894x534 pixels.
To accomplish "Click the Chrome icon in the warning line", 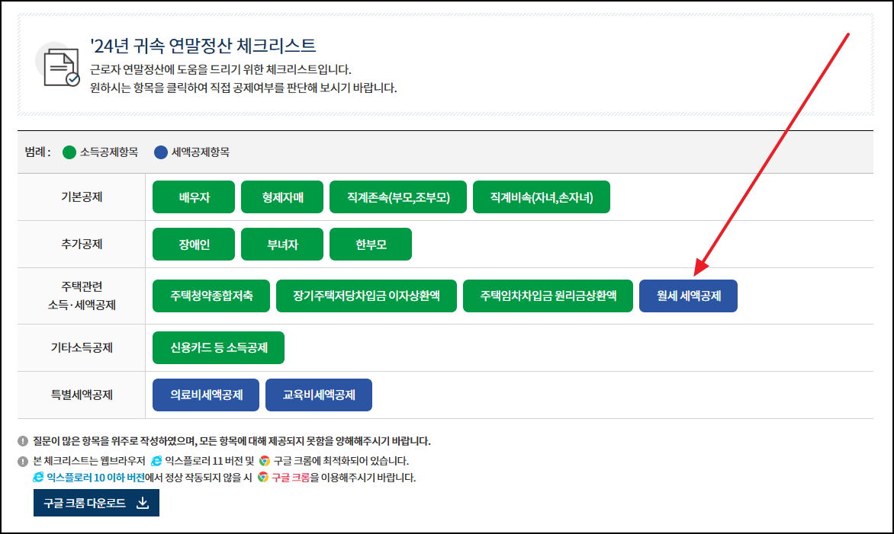I will tap(261, 478).
